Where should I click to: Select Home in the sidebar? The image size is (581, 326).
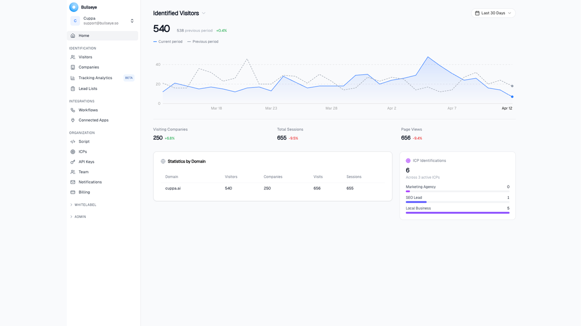click(83, 35)
